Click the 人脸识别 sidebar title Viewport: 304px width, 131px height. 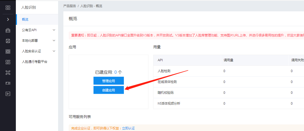(29, 8)
